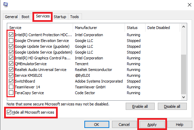Go to the Startup tab
This screenshot has width=194, height=130.
pos(60,17)
